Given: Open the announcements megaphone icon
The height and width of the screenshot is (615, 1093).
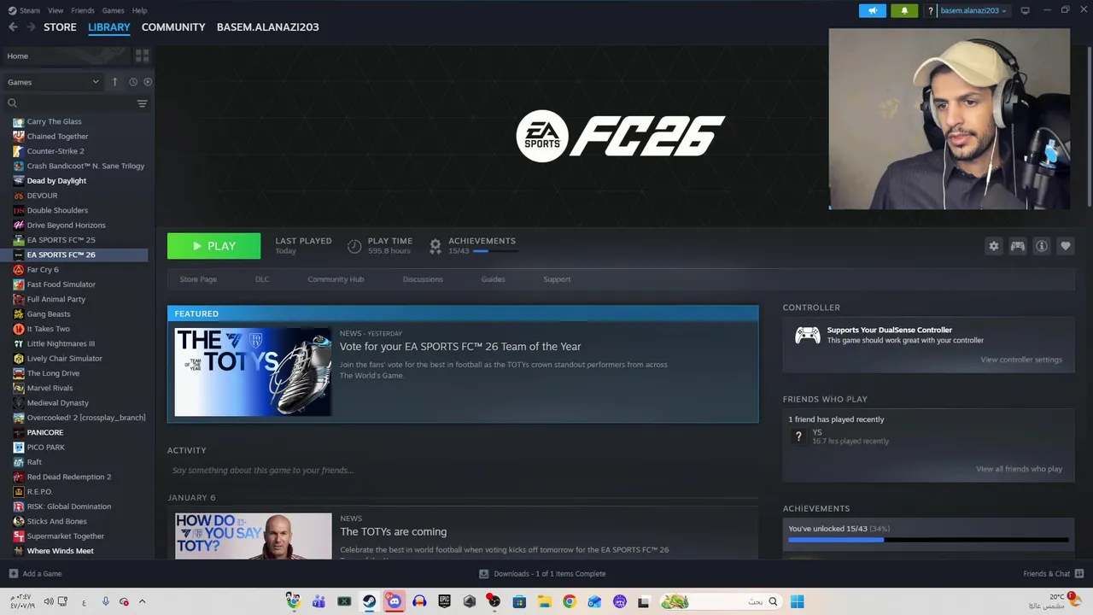Looking at the screenshot, I should pyautogui.click(x=873, y=11).
